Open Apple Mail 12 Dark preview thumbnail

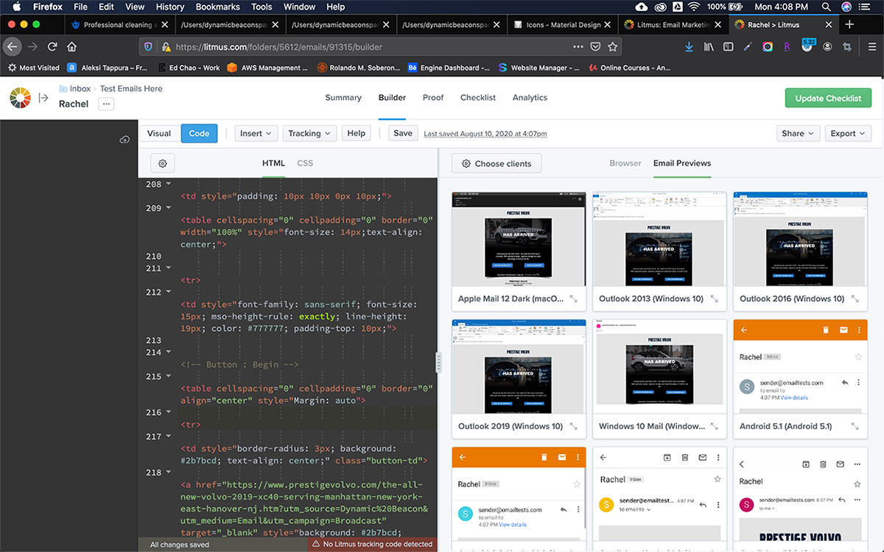click(x=519, y=238)
